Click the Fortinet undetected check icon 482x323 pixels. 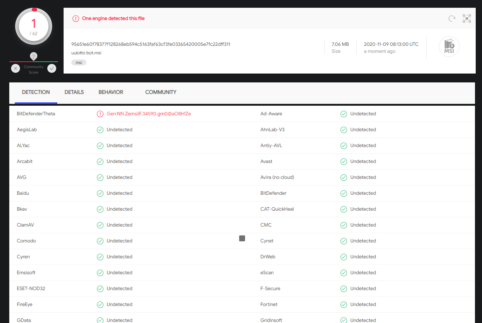[x=344, y=305]
